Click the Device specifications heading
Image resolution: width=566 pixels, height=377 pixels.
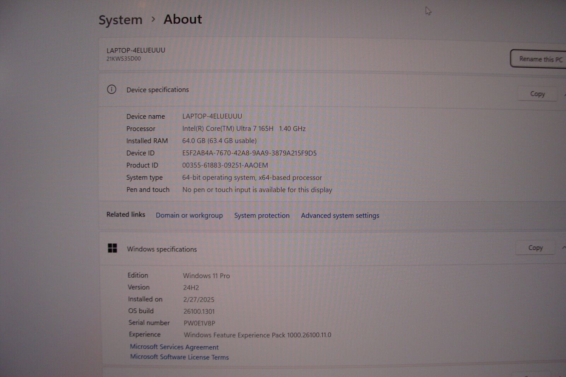pos(158,90)
